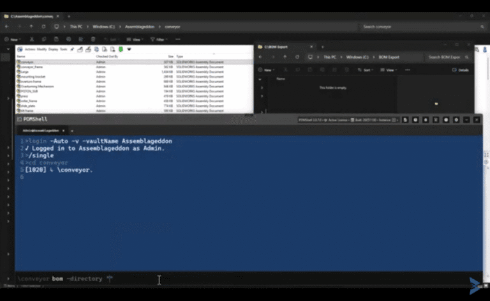Sort files by the Checked Out By column
The height and width of the screenshot is (301, 490).
107,57
